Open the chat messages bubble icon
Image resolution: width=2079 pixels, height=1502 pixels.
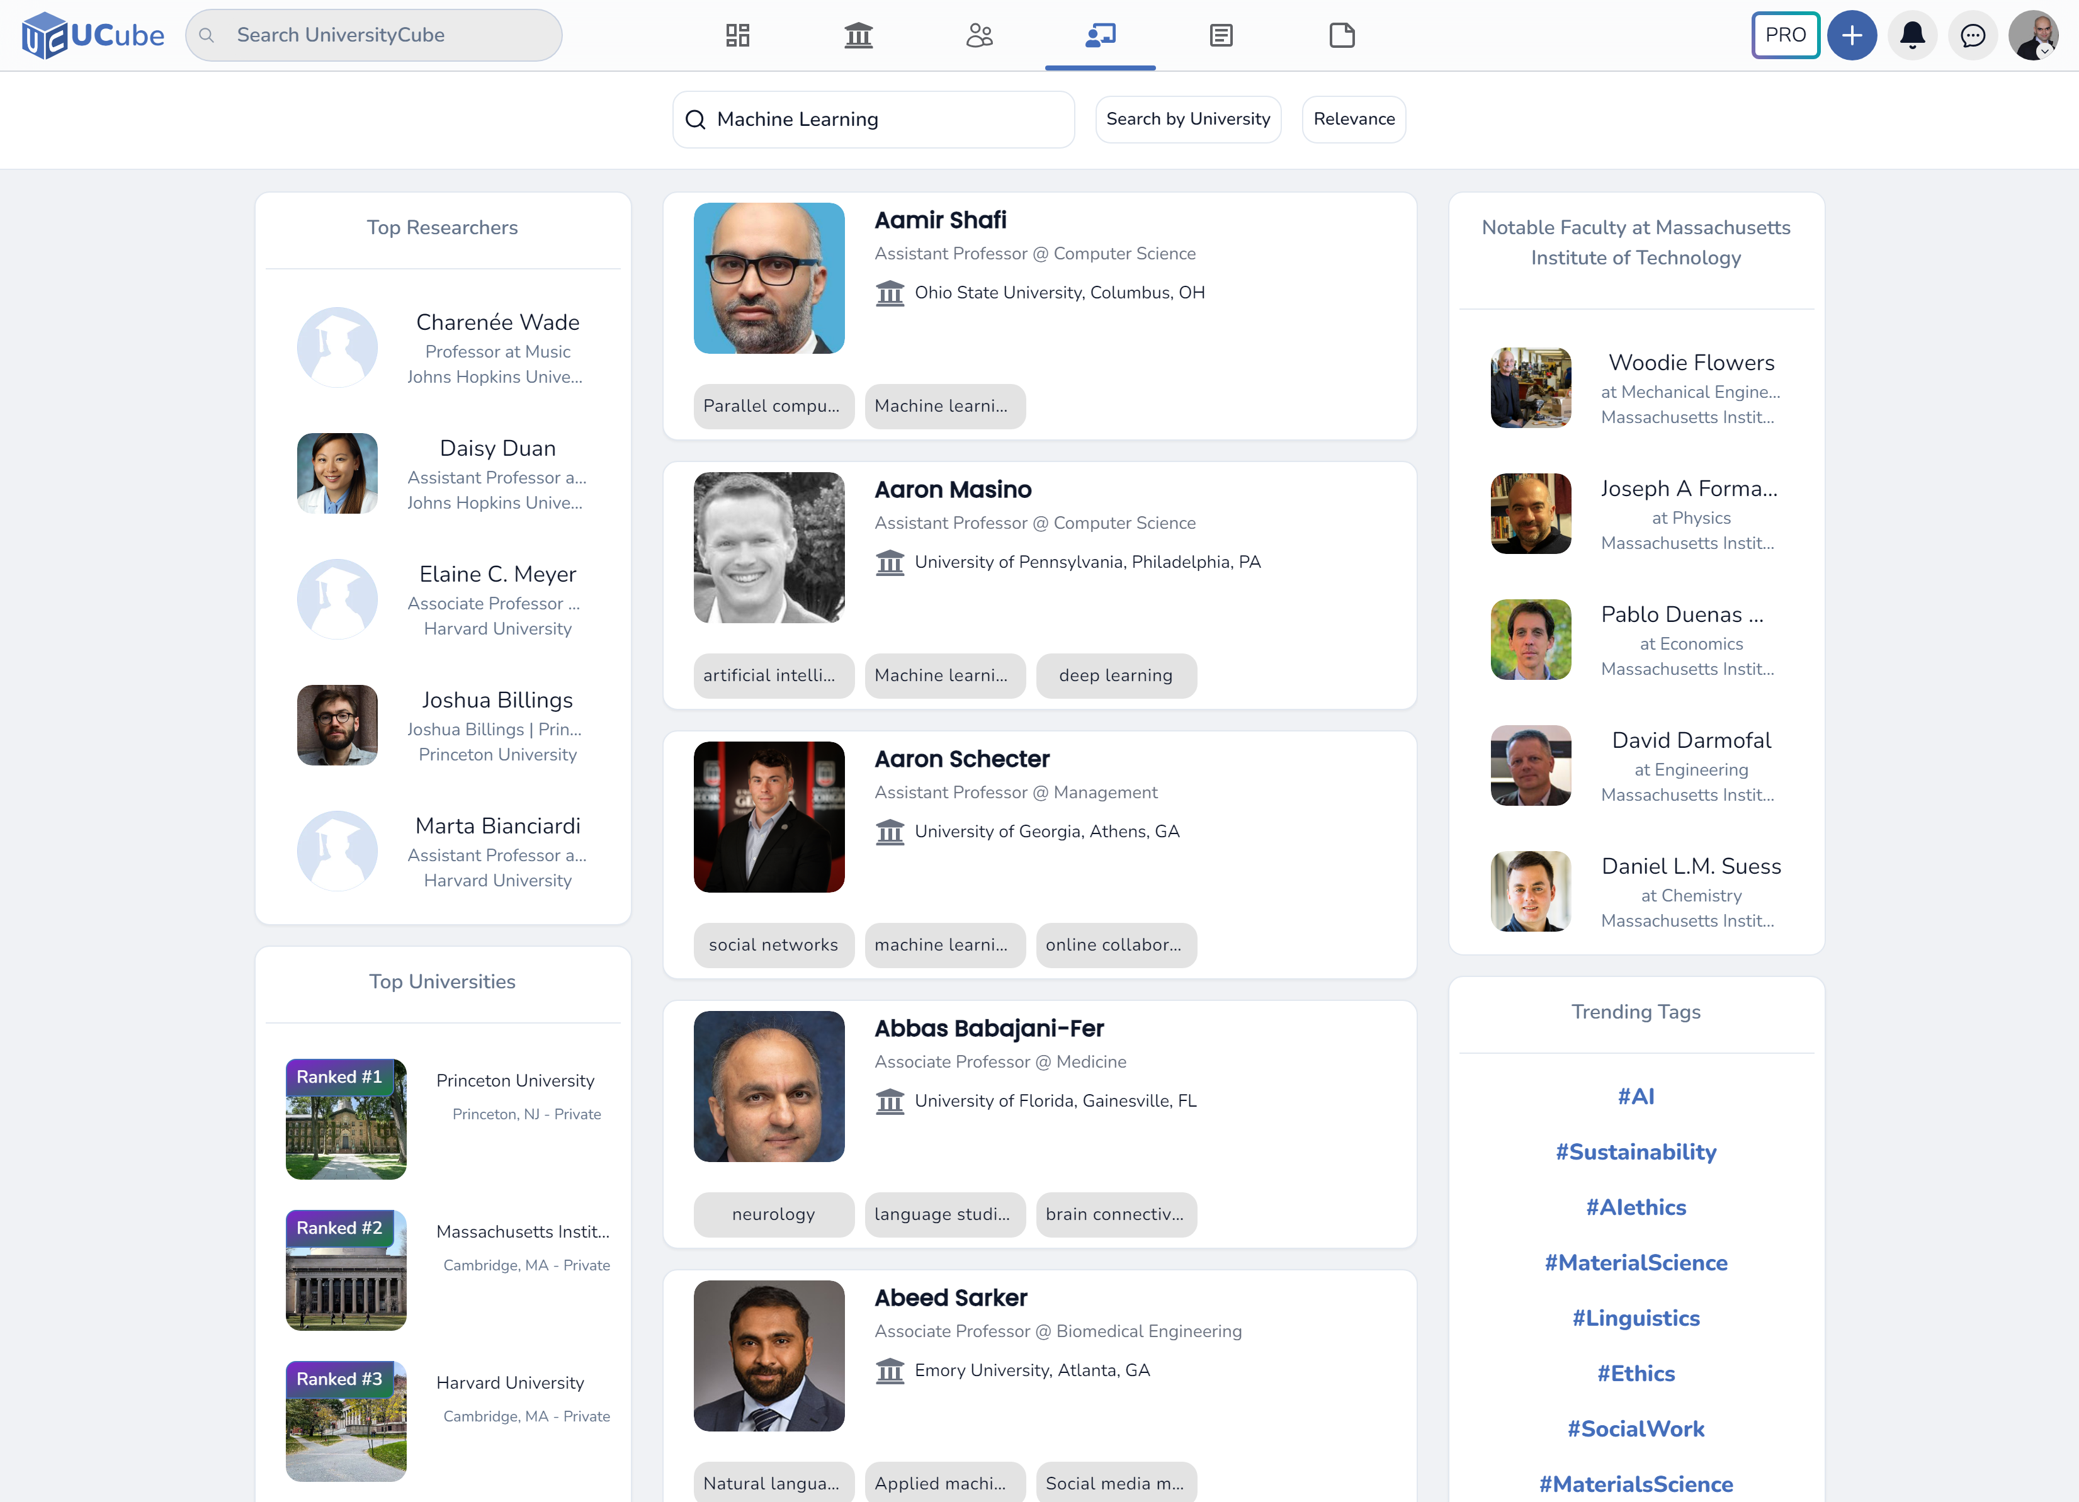point(1973,35)
